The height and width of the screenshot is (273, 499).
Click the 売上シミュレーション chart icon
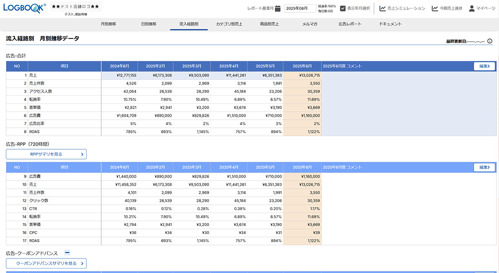click(382, 8)
